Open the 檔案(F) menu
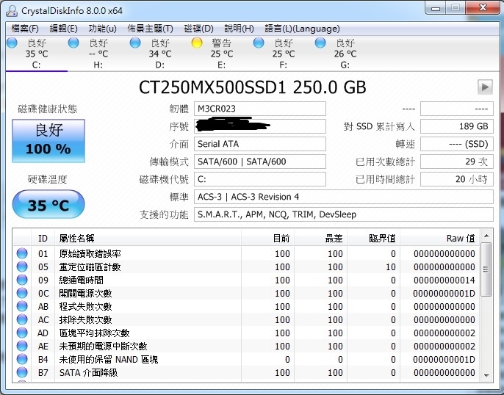 25,29
